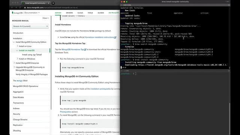Switch to the SERVER docs tab
This screenshot has height=135, width=240.
[x=58, y=13]
